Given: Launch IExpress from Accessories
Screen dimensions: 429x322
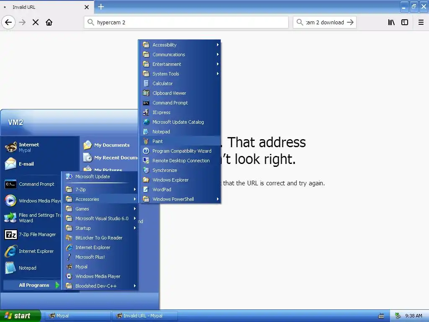Looking at the screenshot, I should click(180, 112).
